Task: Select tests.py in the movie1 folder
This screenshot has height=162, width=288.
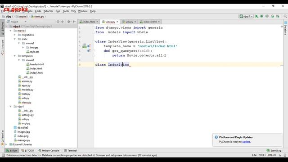Action: tap(24, 94)
